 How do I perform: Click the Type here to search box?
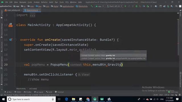(31, 99)
